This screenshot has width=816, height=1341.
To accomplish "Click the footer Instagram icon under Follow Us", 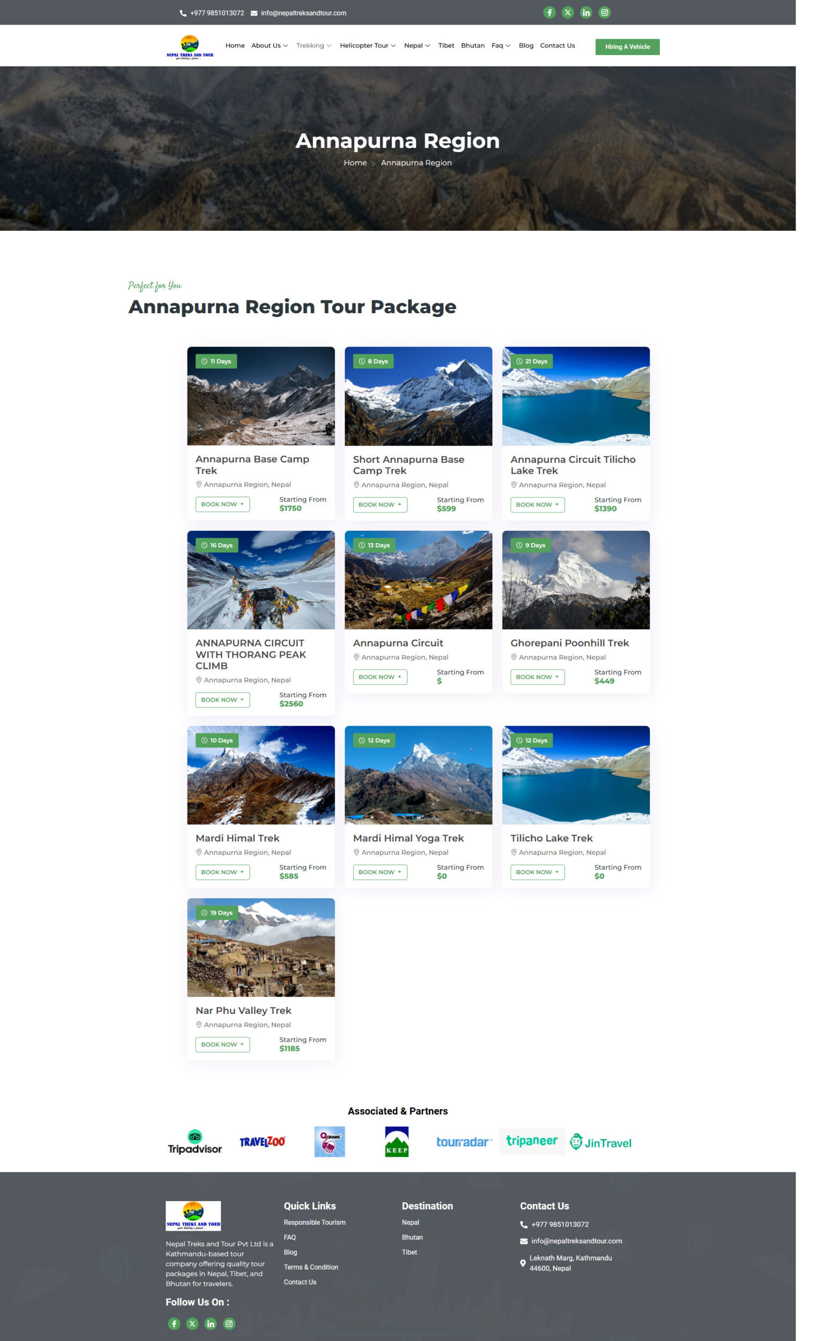I will tap(229, 1323).
